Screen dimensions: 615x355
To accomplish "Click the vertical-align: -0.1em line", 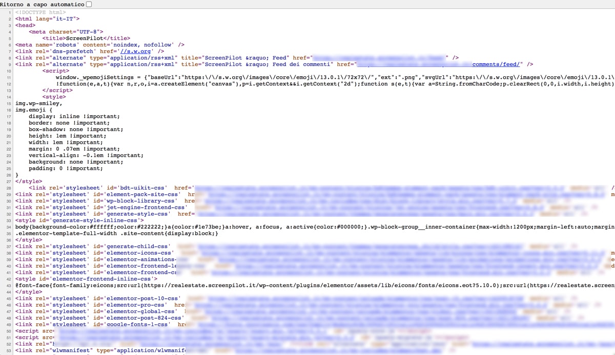I will coord(86,155).
